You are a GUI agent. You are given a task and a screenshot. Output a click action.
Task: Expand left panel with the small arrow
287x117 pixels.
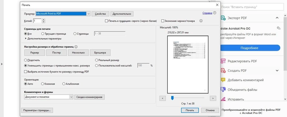pos(2,64)
